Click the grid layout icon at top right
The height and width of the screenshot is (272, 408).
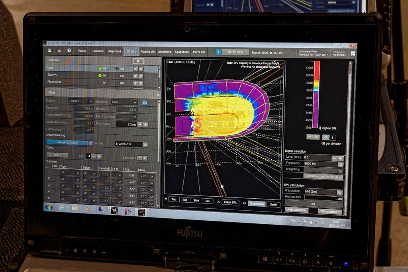tap(353, 53)
